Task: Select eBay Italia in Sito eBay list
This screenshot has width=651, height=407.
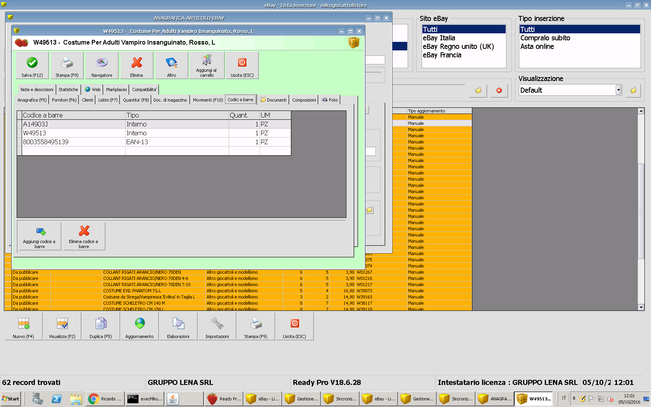Action: tap(439, 38)
